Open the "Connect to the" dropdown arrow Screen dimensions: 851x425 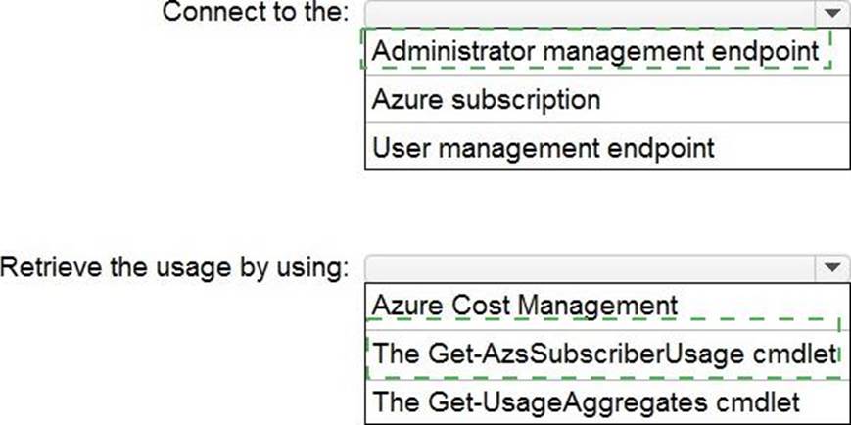click(831, 14)
